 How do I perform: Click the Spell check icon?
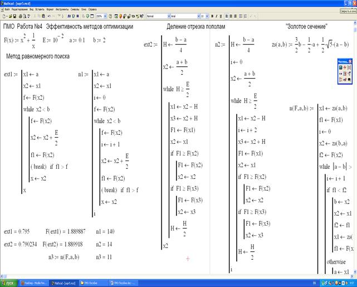pos(29,16)
